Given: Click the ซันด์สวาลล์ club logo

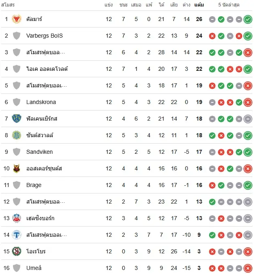Looking at the screenshot, I should (x=17, y=135).
